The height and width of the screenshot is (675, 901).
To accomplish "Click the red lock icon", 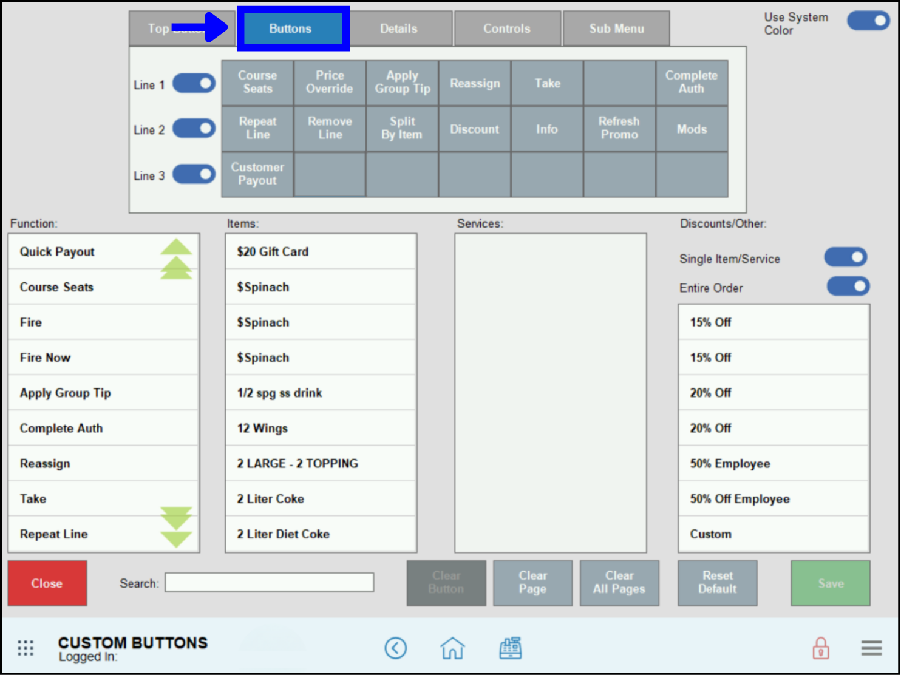I will (x=821, y=648).
